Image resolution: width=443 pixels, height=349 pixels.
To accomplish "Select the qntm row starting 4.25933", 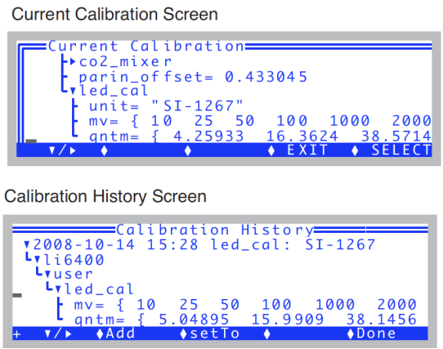I will [260, 136].
